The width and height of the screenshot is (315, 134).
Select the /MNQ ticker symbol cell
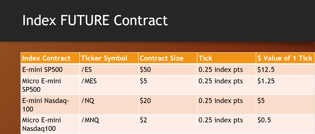[x=90, y=120]
